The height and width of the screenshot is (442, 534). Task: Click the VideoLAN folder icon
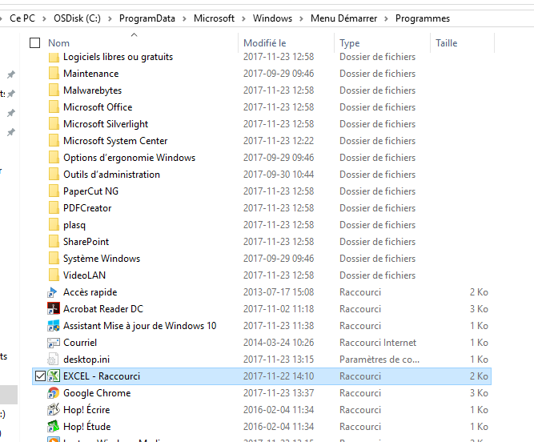pos(54,275)
